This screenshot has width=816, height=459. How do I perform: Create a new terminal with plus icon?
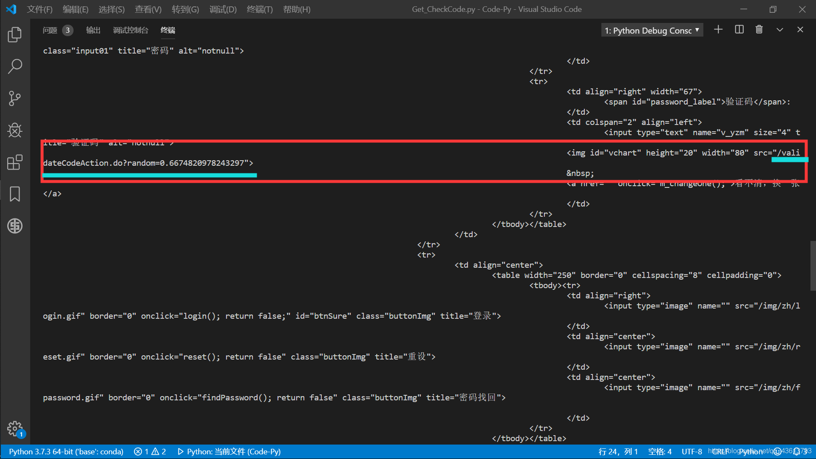(718, 29)
